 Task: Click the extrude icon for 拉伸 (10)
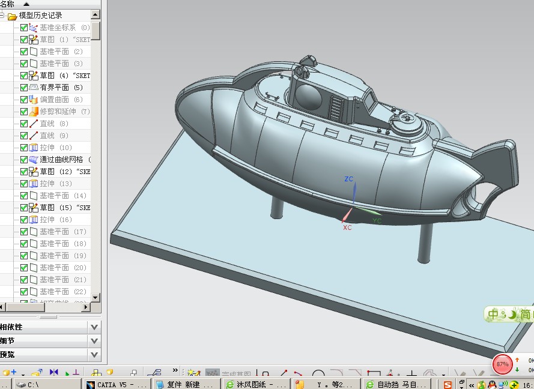(x=34, y=148)
